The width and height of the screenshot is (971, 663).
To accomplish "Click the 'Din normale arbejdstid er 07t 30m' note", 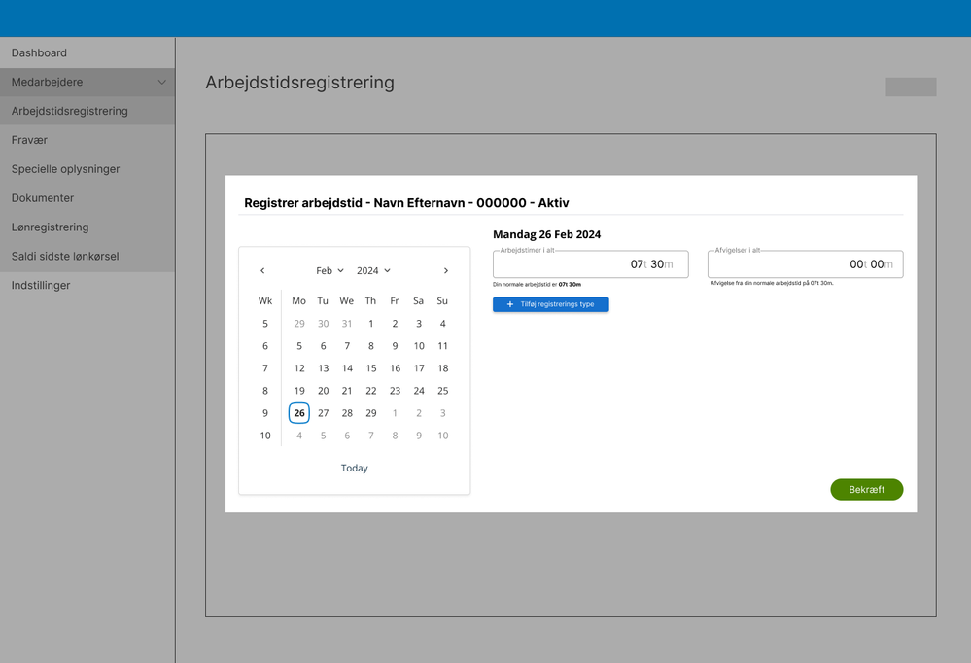I will [537, 285].
